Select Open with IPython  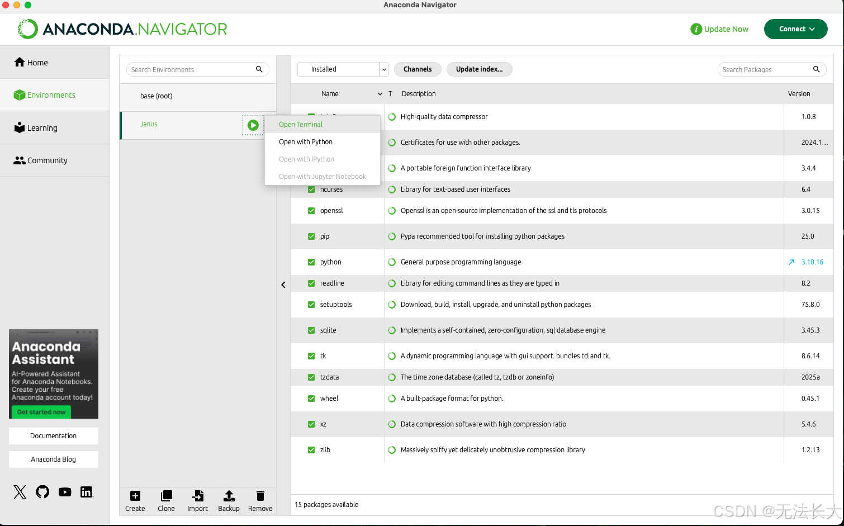tap(323, 159)
